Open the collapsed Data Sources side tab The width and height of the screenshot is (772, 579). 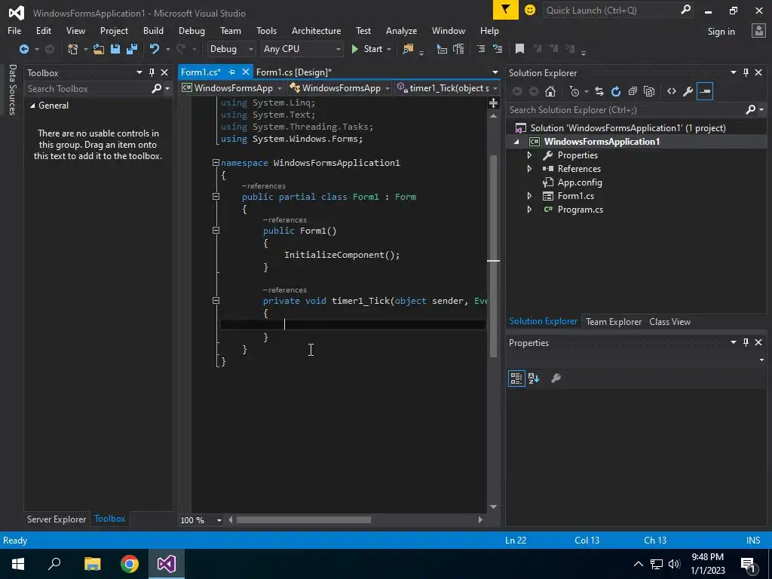click(x=12, y=90)
